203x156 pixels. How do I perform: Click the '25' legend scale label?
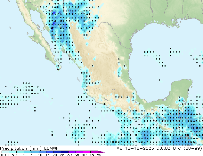pyautogui.click(x=62, y=155)
